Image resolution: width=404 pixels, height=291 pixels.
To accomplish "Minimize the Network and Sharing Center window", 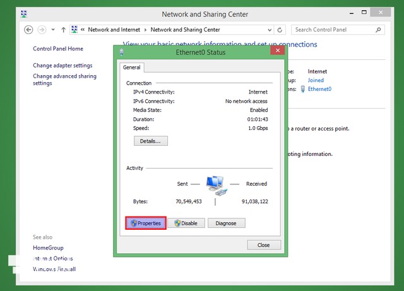I will [x=352, y=13].
